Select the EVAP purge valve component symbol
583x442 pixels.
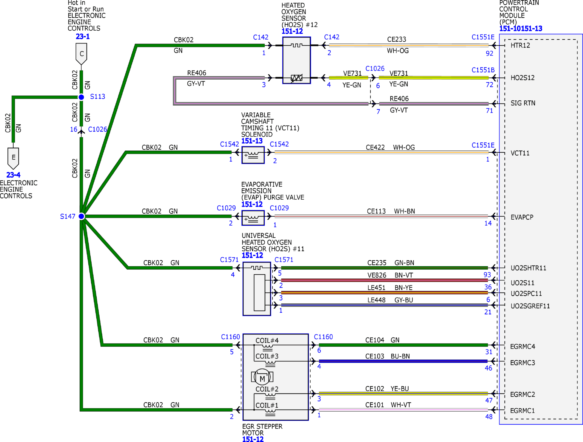click(253, 218)
